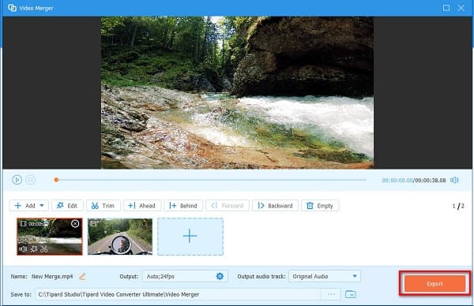Image resolution: width=474 pixels, height=306 pixels.
Task: Click the Output format field Auto;24fps
Action: (185, 276)
